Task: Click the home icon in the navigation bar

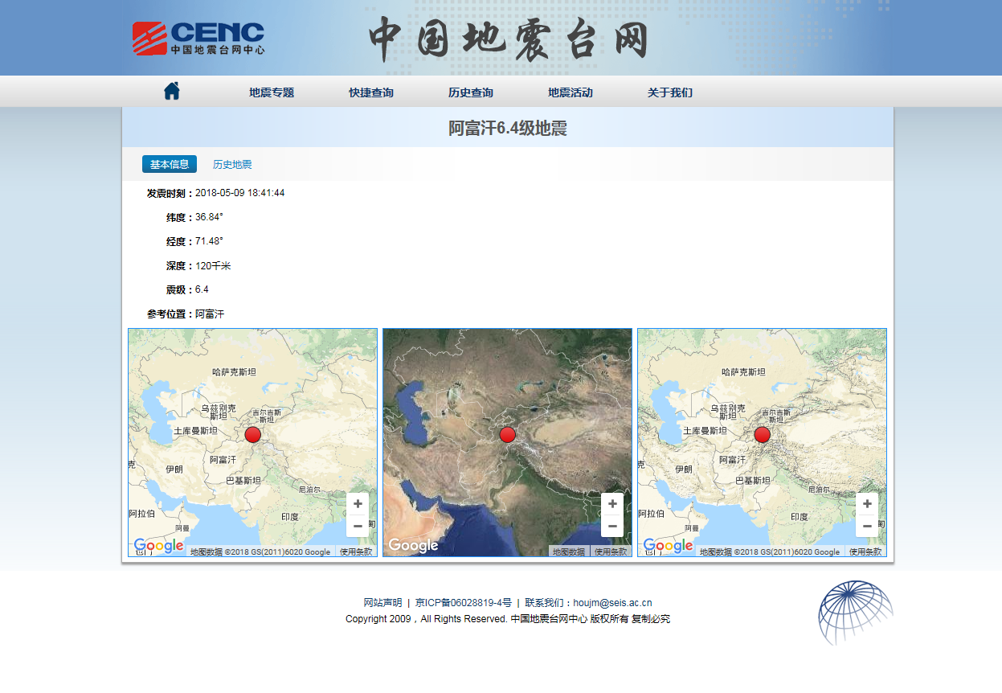Action: [x=171, y=90]
